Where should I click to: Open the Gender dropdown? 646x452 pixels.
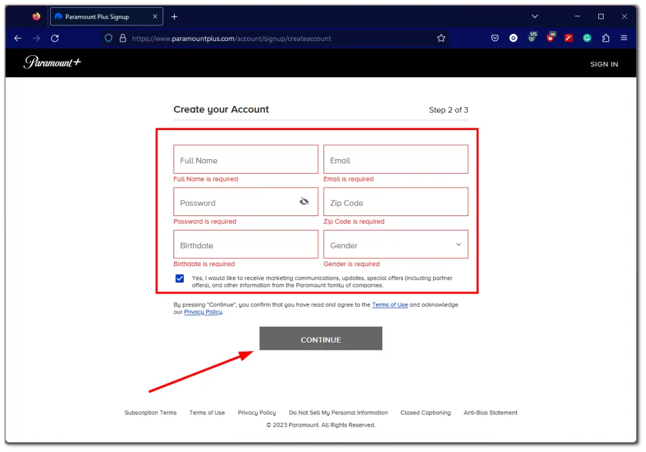[x=396, y=244]
